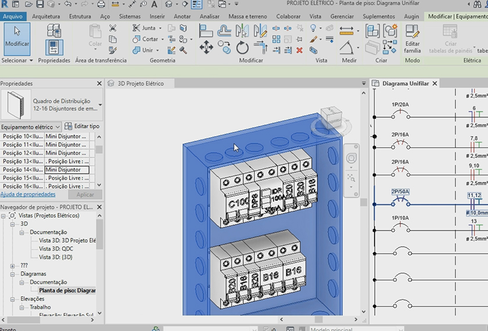Click the Editar tipo button
The image size is (488, 331).
coord(82,126)
